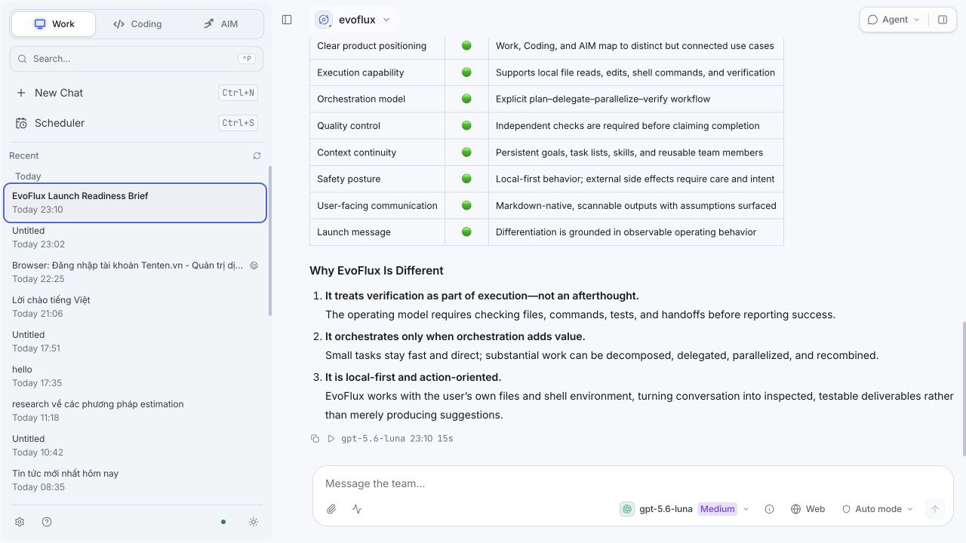Copy the response with copy icon
966x543 pixels.
click(315, 438)
